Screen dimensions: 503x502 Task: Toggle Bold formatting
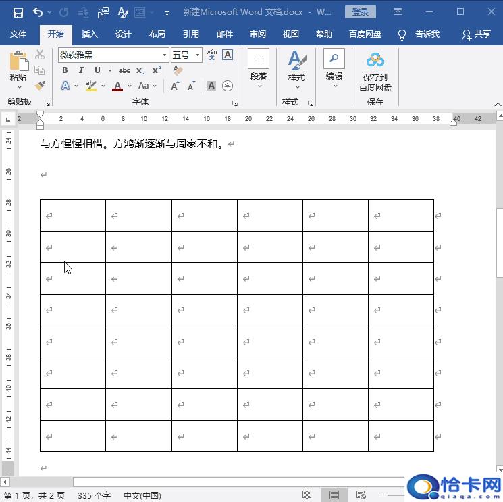pos(65,70)
